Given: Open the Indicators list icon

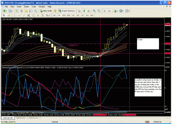Looking at the screenshot, I should point(115,11).
